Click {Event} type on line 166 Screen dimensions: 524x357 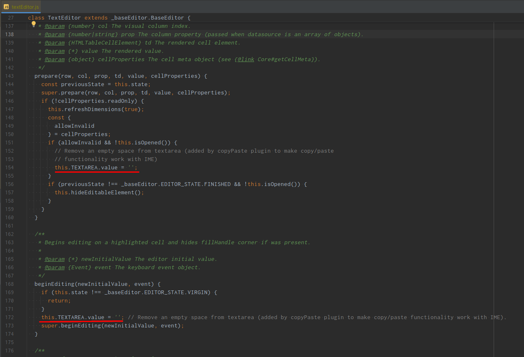tap(79, 267)
